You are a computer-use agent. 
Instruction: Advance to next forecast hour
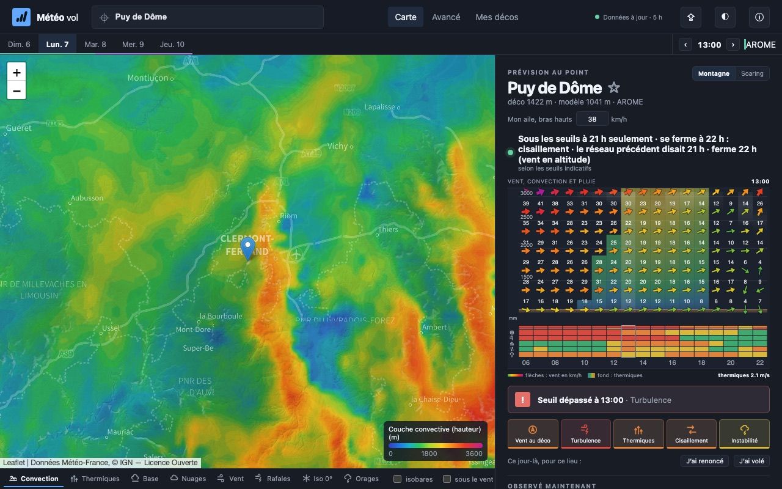[x=733, y=45]
